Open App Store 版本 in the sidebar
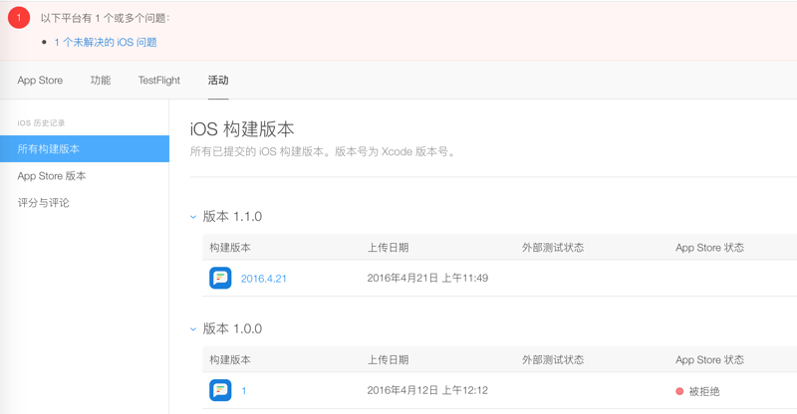Image resolution: width=797 pixels, height=414 pixels. pos(52,176)
